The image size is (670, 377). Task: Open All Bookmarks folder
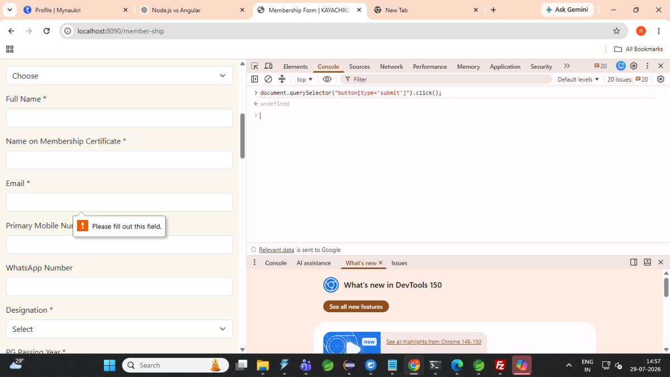pyautogui.click(x=638, y=49)
